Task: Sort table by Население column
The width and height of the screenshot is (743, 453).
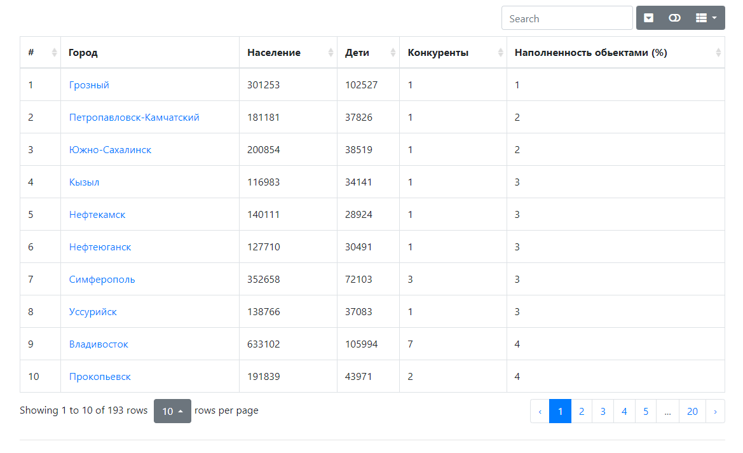Action: [288, 53]
